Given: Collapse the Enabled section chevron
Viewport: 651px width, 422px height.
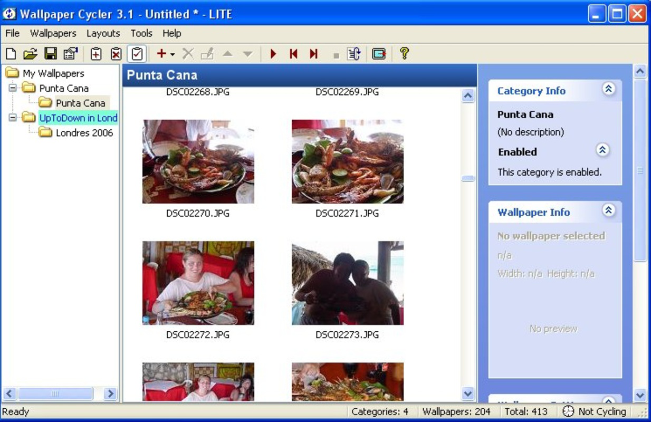Looking at the screenshot, I should click(x=602, y=150).
